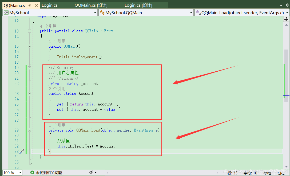Click the set accessor on line 26
290x176 pixels.
coord(60,109)
